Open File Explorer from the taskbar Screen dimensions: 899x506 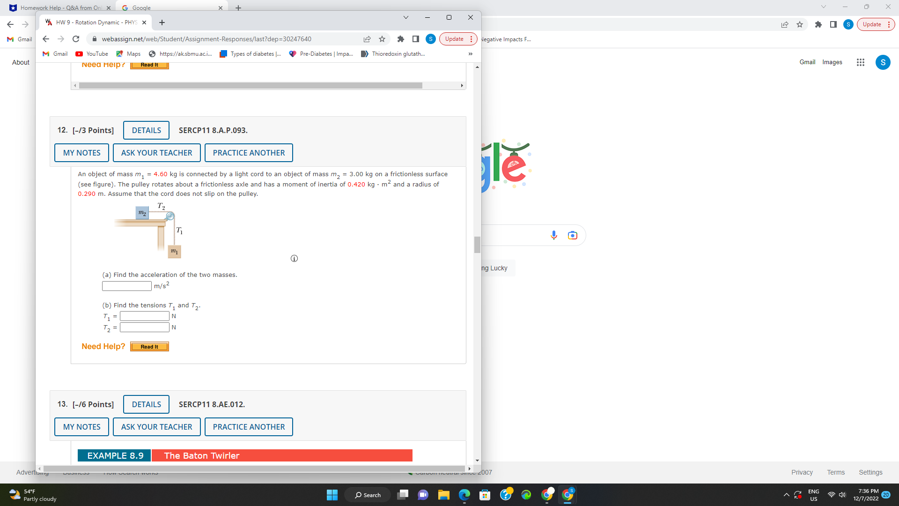(444, 495)
